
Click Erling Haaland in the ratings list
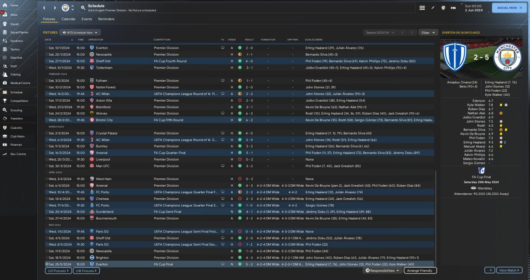point(475,142)
